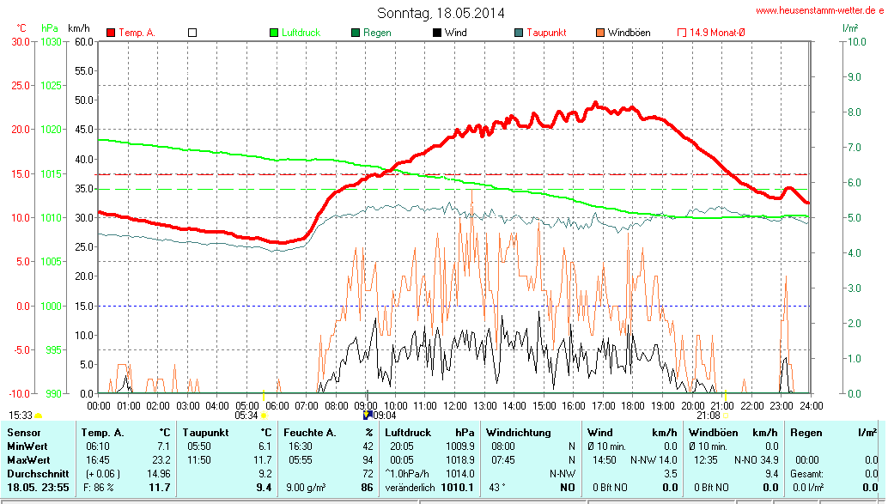Click the 60.0 wind speed axis label
Viewport: 888px width, 504px height.
(84, 42)
